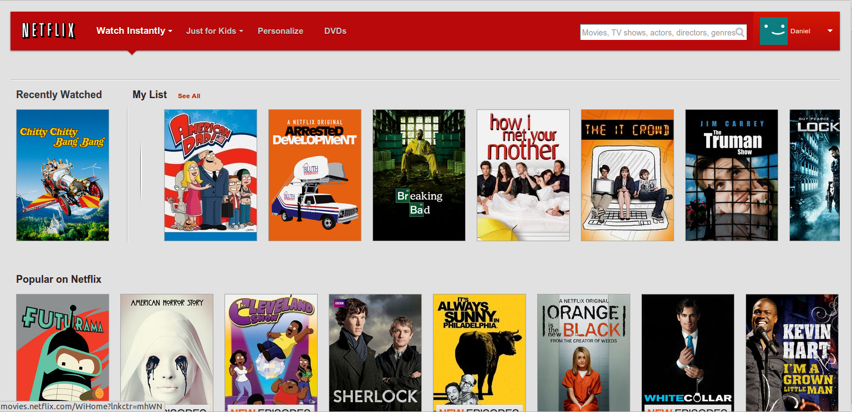Open the American Dad poster
852x412 pixels.
pos(211,175)
